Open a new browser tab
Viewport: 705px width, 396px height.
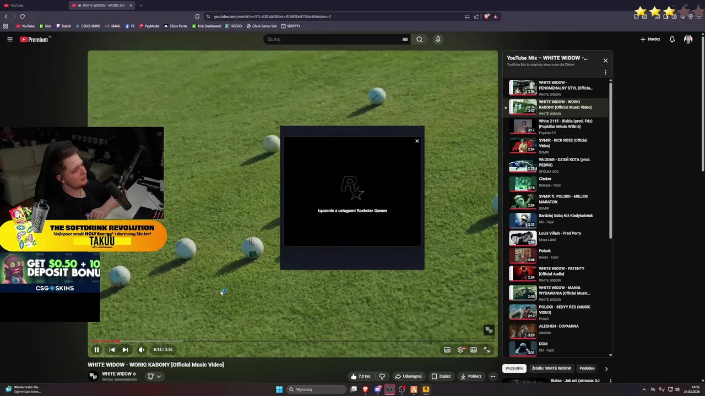[140, 5]
